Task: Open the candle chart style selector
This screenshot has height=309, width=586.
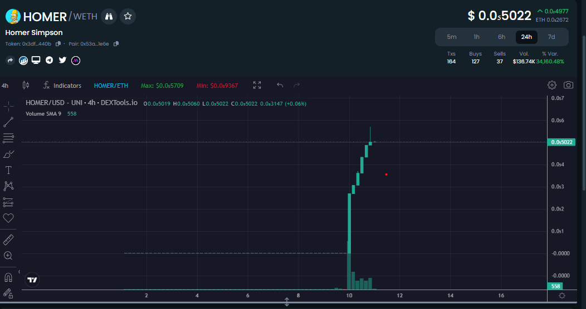Action: pyautogui.click(x=26, y=86)
